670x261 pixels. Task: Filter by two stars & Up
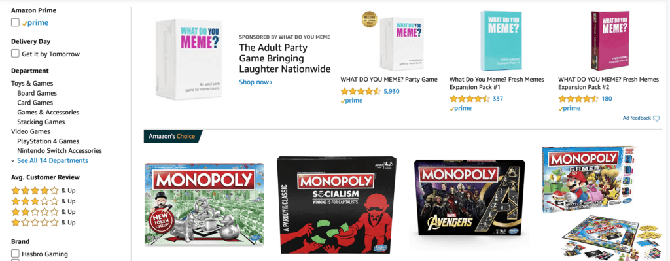coord(43,212)
